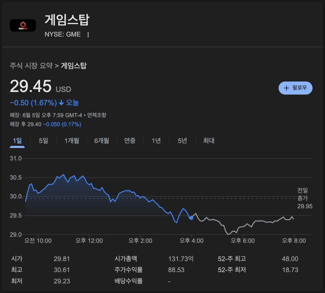Click the 오후 4:00 time axis label
Image resolution: width=325 pixels, height=293 pixels.
[191, 241]
